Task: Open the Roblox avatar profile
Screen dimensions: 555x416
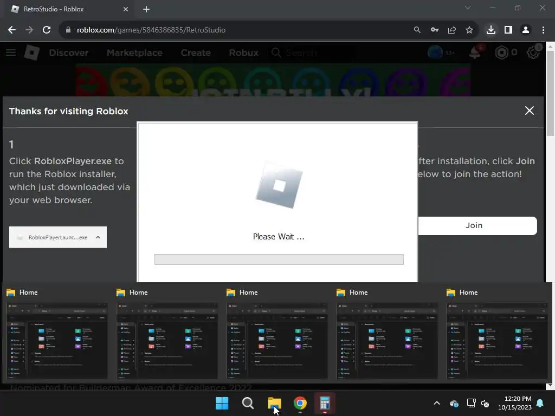Action: tap(435, 53)
